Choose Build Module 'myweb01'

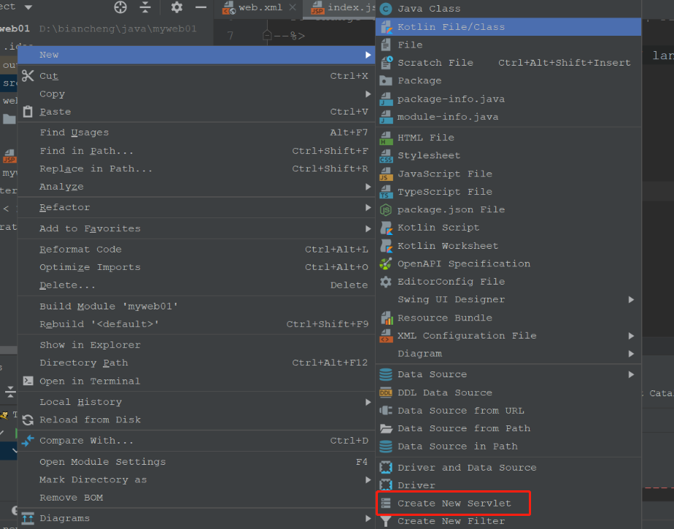tap(196, 306)
